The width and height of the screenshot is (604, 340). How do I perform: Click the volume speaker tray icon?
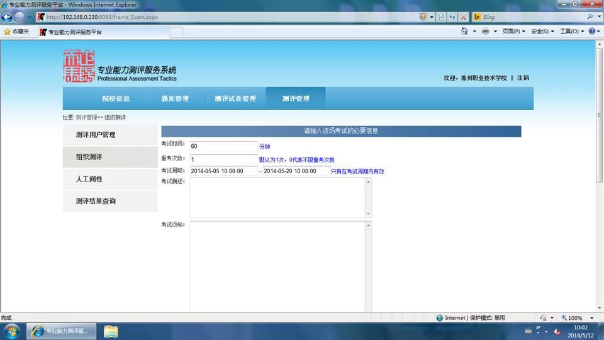click(557, 332)
